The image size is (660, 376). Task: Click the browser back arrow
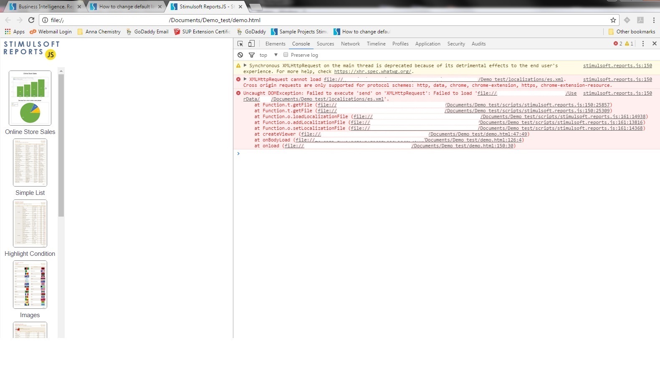pyautogui.click(x=8, y=20)
